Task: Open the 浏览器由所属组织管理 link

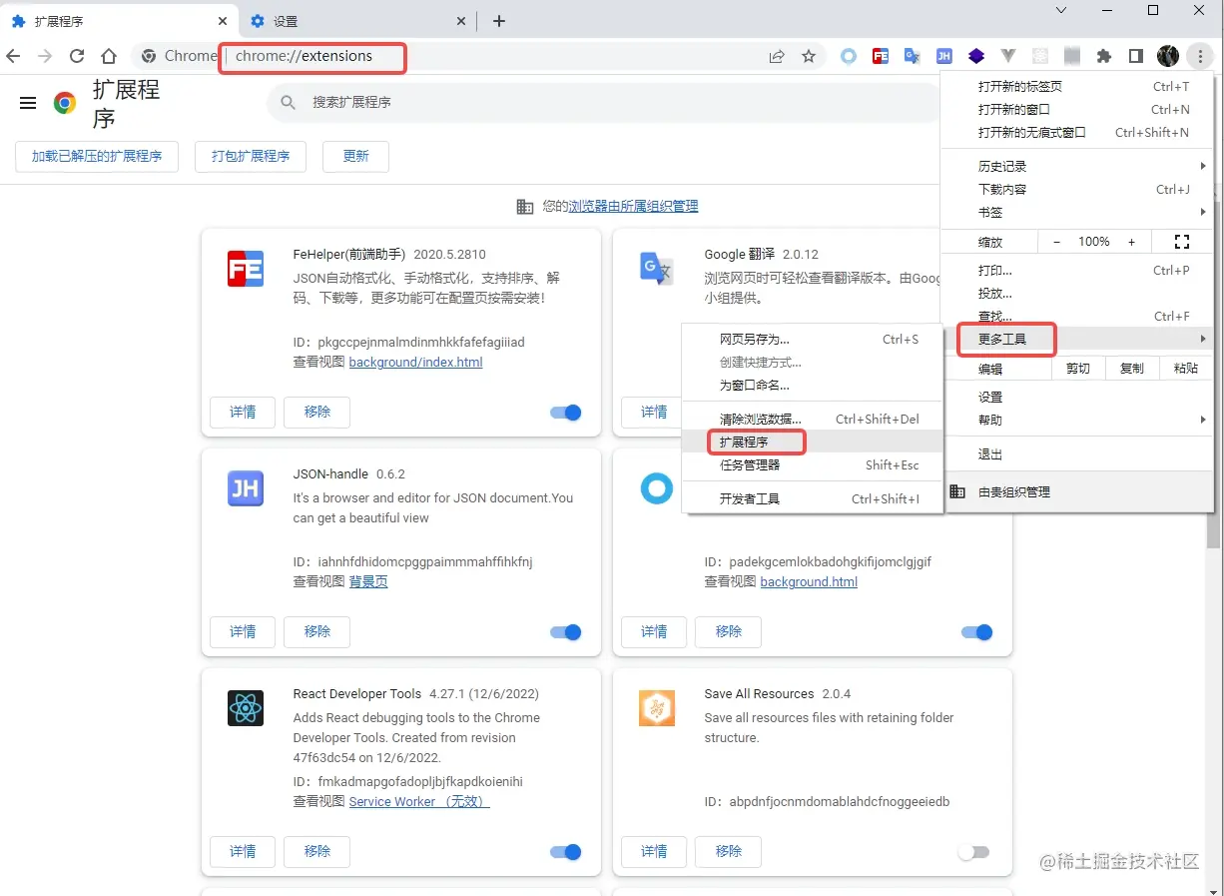Action: (x=633, y=206)
